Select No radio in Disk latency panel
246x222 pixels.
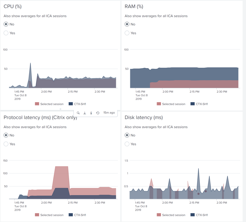127,135
